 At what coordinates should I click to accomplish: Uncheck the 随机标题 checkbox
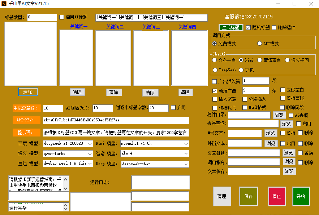pos(249,27)
